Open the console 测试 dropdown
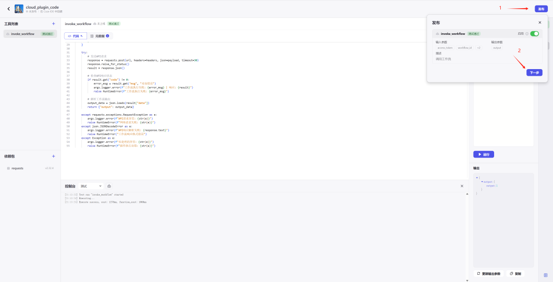Viewport: 553px width, 282px height. [91, 186]
